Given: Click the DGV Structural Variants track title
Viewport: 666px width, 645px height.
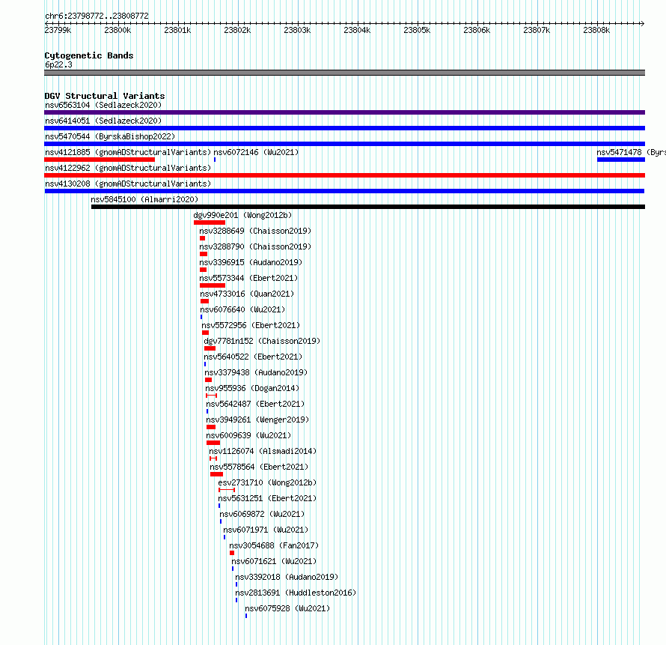Looking at the screenshot, I should coord(105,96).
